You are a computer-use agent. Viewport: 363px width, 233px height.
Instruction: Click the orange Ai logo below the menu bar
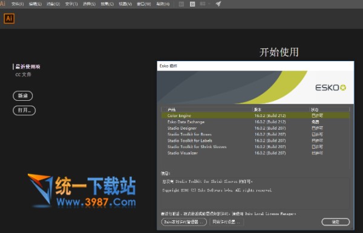(9, 19)
